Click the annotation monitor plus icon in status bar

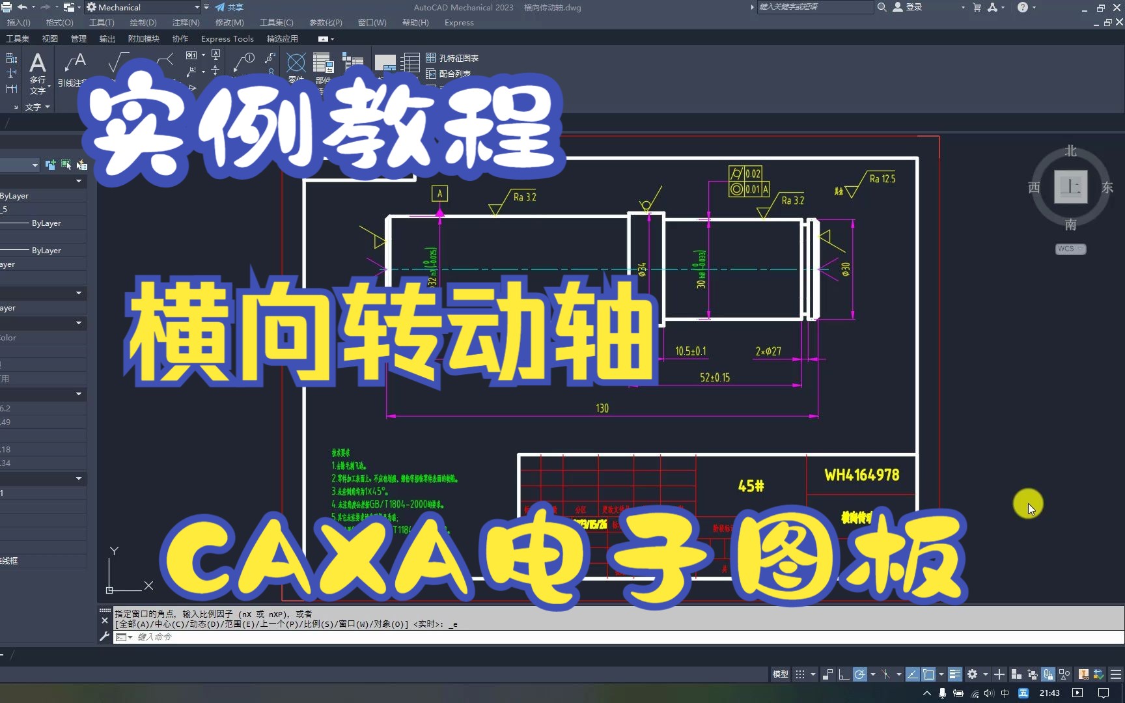(x=999, y=674)
